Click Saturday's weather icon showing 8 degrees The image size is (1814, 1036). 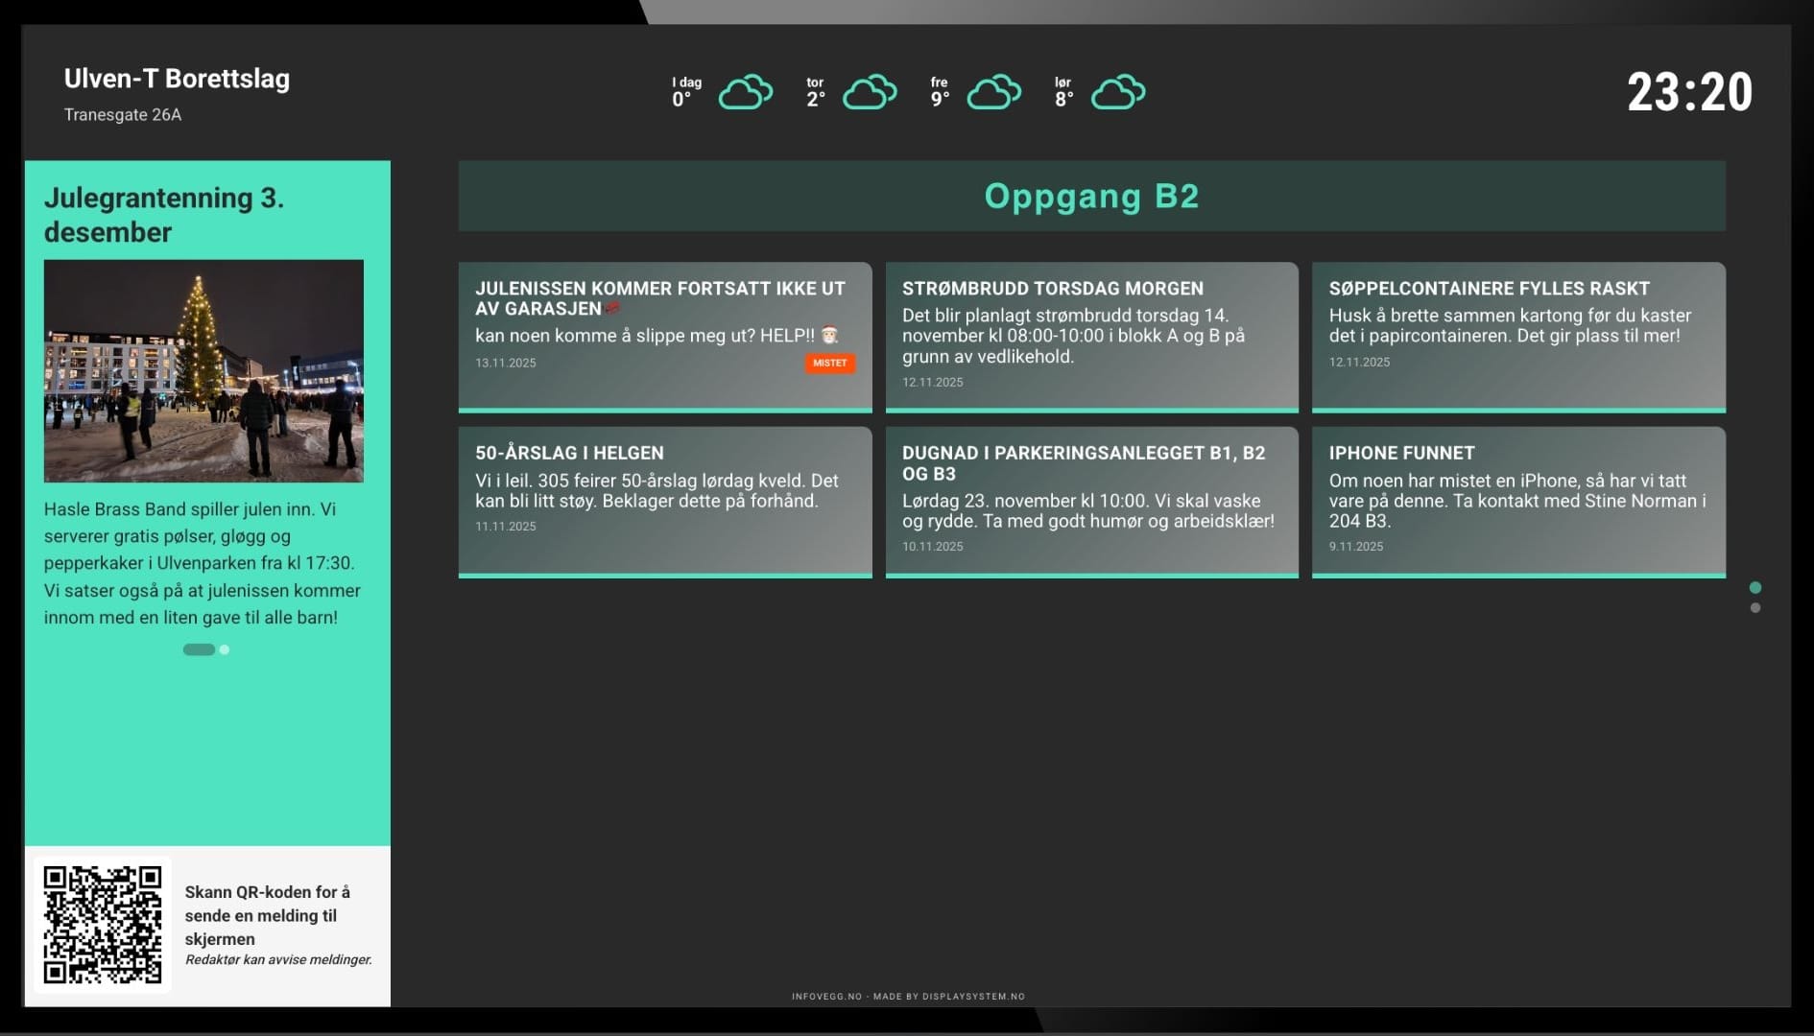[1118, 92]
